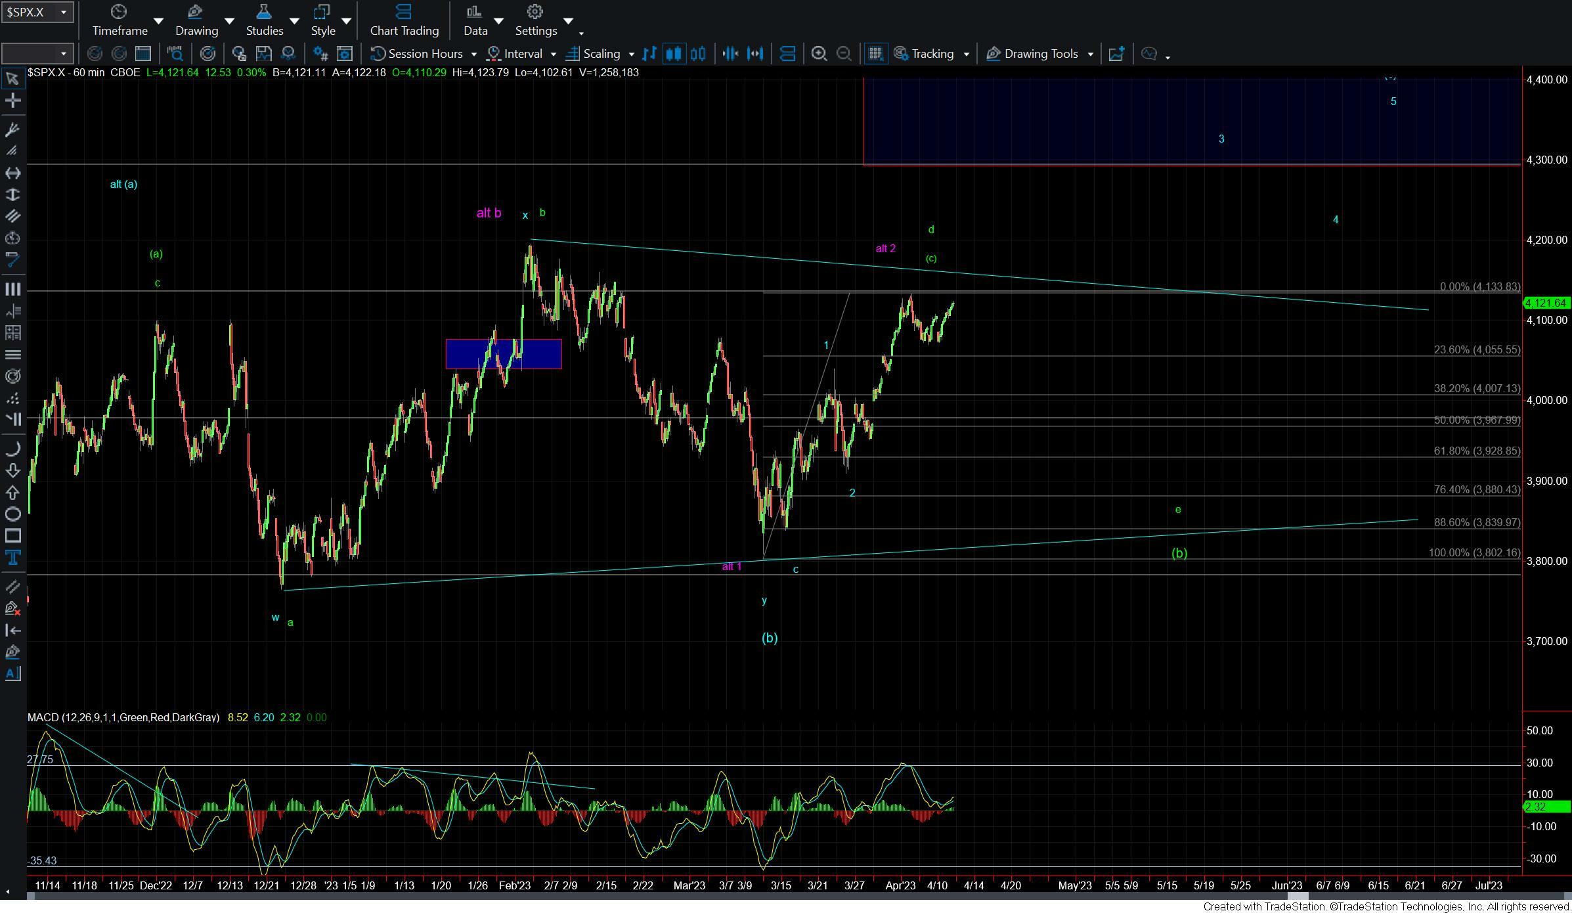1572x913 pixels.
Task: Expand the Drawing Tools dropdown arrow
Action: tap(1091, 54)
